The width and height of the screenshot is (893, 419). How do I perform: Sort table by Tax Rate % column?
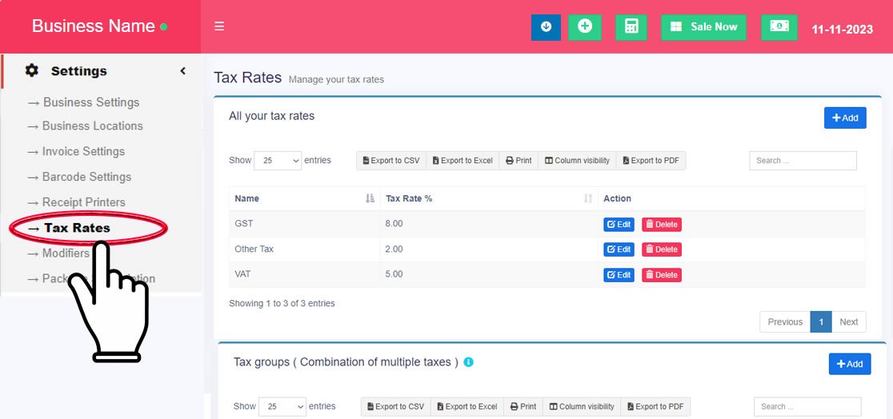tap(588, 198)
